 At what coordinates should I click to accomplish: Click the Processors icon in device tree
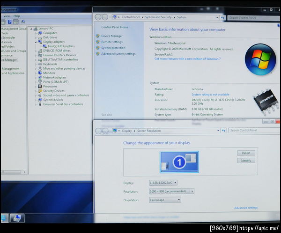[x=40, y=87]
